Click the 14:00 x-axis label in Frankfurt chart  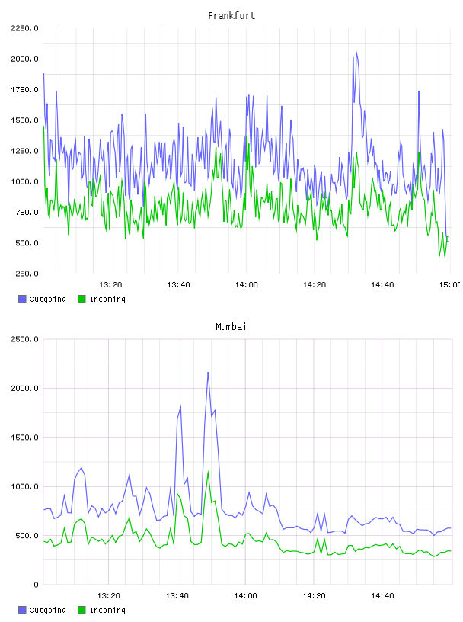pyautogui.click(x=246, y=285)
